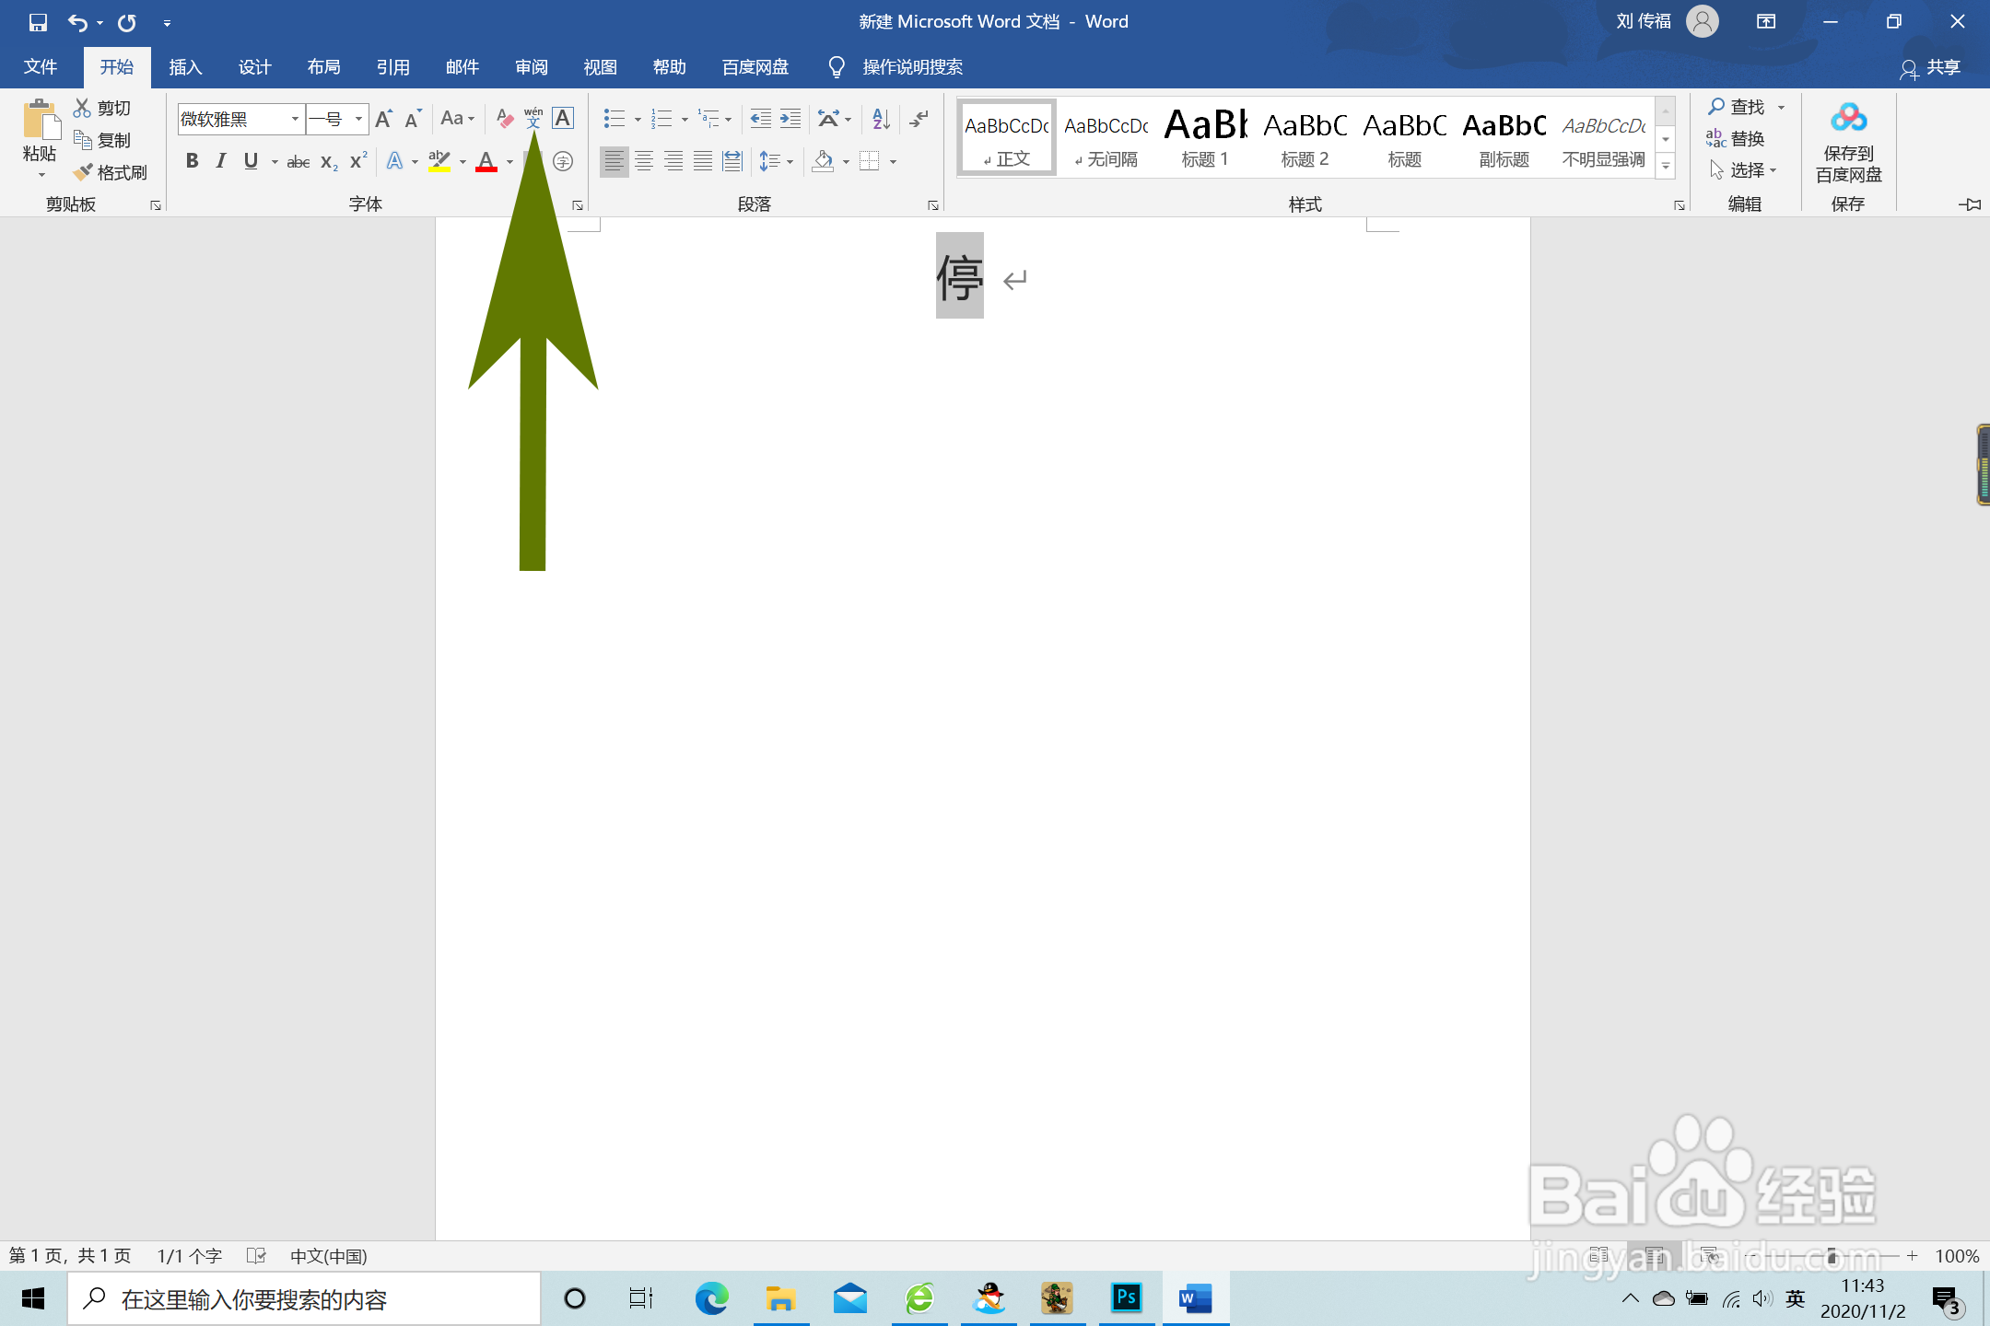This screenshot has height=1326, width=1990.
Task: Decrease paragraph indent
Action: [760, 119]
